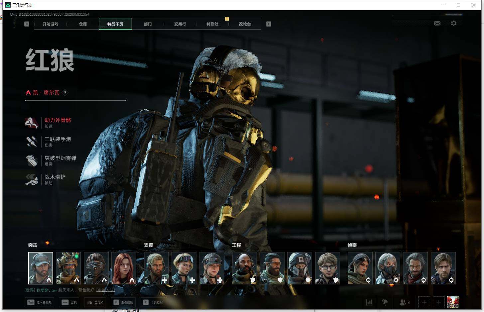Select the 突击 operator with camouflage helmet
This screenshot has width=484, height=312.
pyautogui.click(x=68, y=268)
